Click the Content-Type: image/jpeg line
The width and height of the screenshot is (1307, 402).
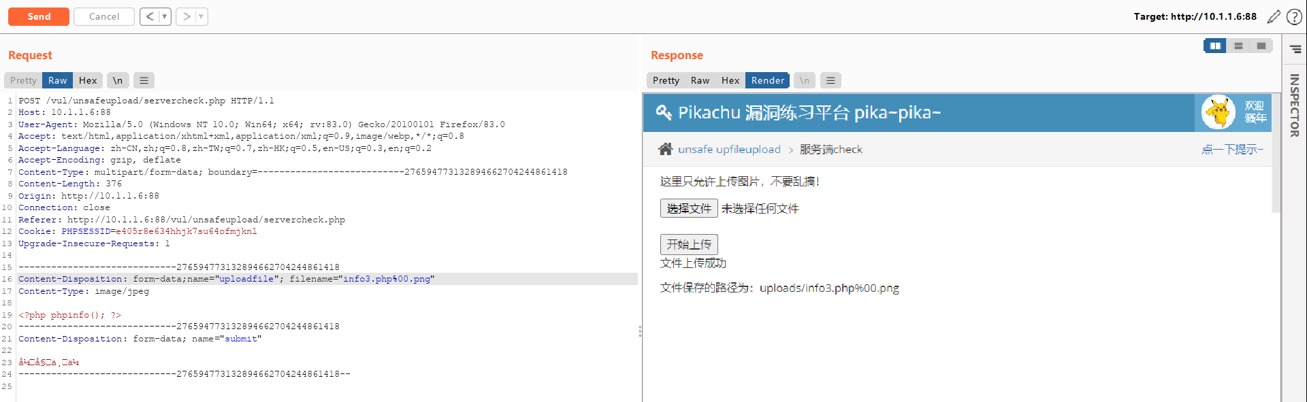84,291
